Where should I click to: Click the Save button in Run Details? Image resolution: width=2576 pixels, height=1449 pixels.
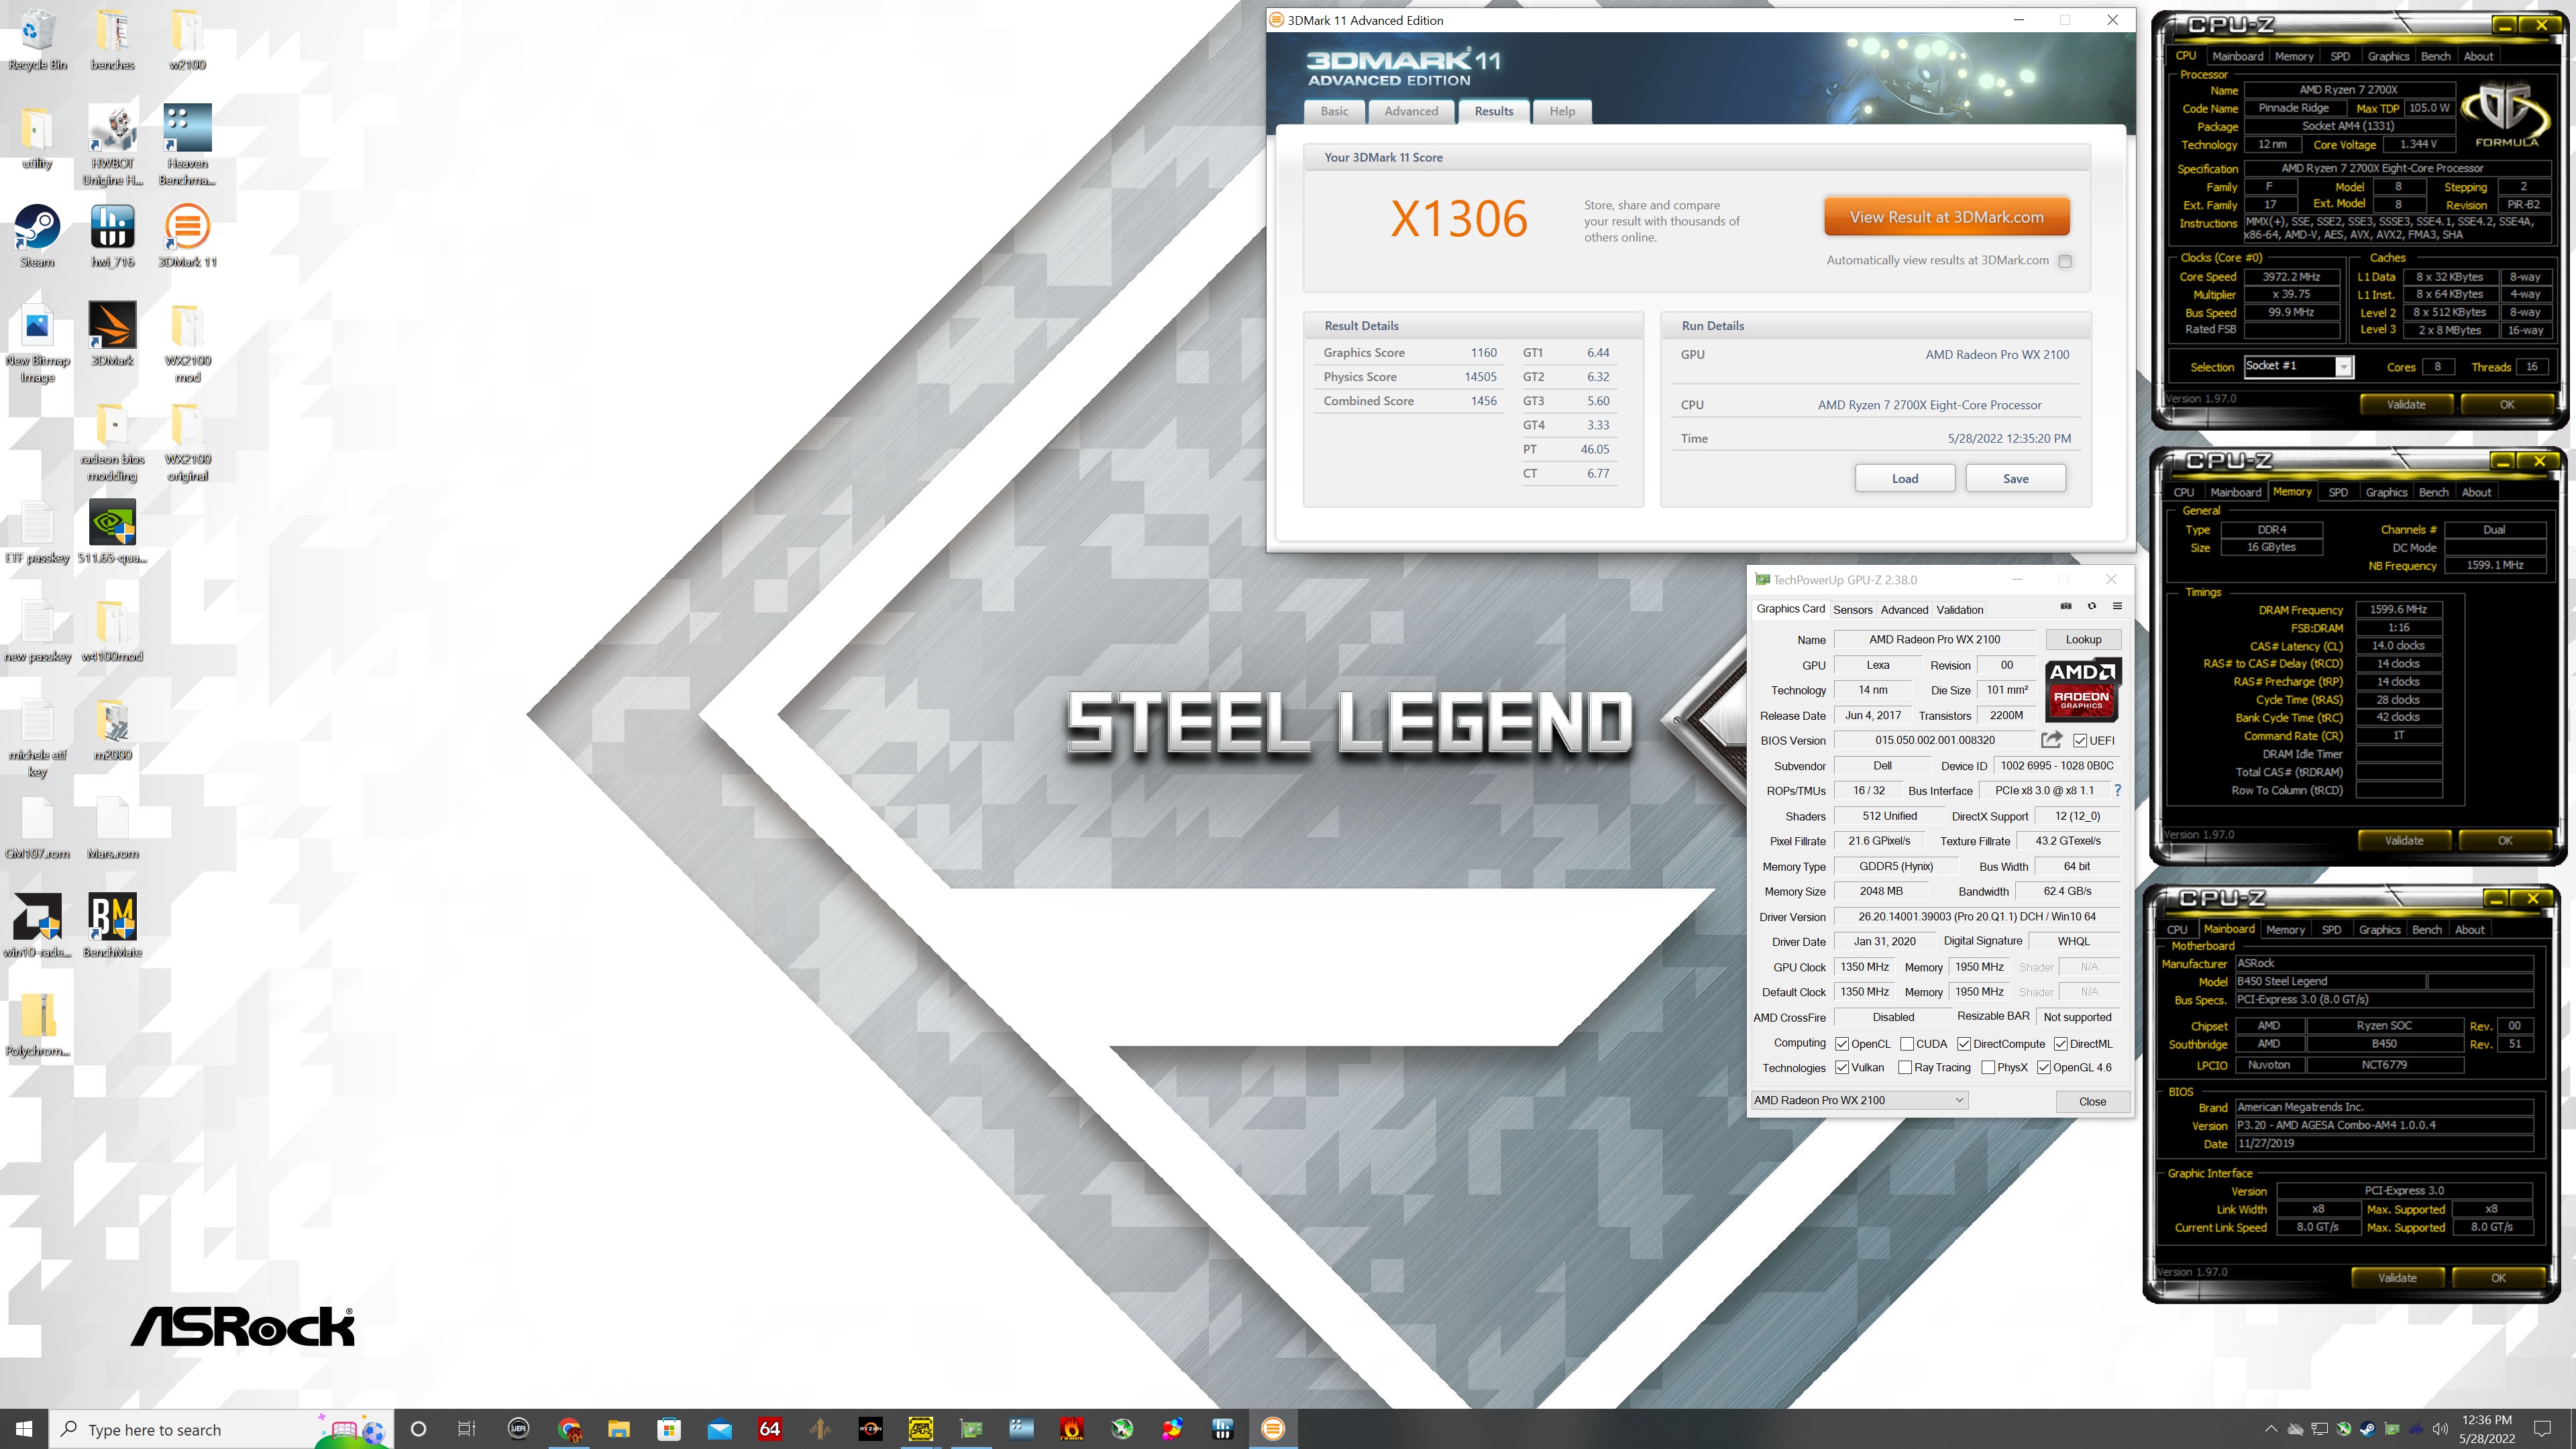(2015, 478)
